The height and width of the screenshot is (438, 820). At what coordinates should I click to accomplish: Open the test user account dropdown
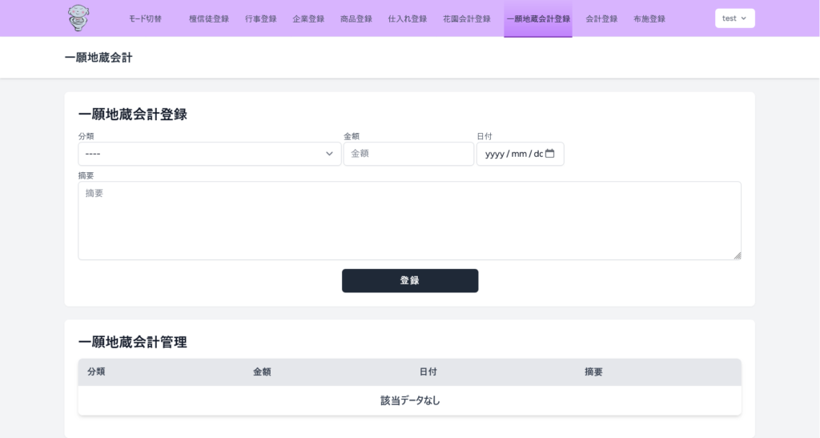tap(734, 18)
